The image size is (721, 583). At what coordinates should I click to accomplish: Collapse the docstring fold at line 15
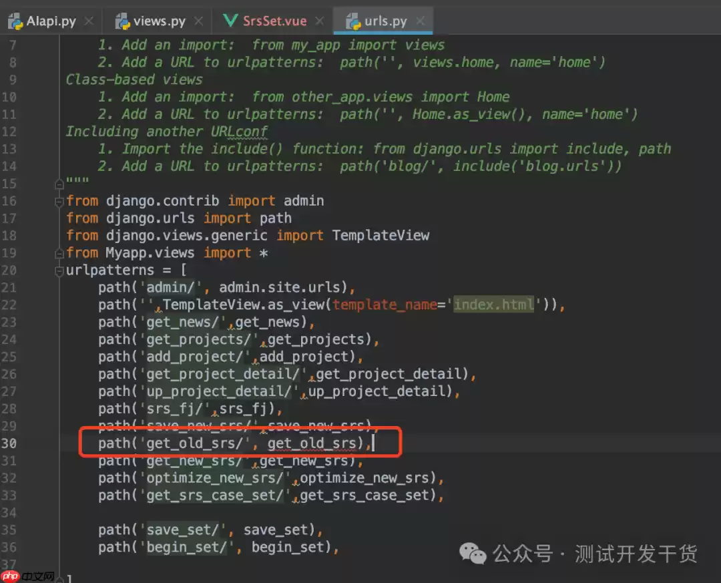(58, 183)
